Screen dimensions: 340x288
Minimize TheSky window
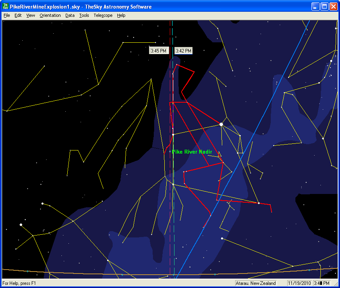(x=315, y=7)
